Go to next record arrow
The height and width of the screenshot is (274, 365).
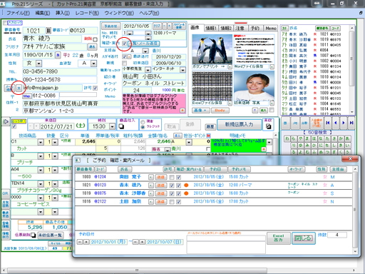344,123
